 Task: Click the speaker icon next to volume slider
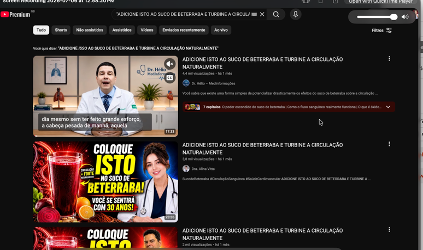(405, 17)
